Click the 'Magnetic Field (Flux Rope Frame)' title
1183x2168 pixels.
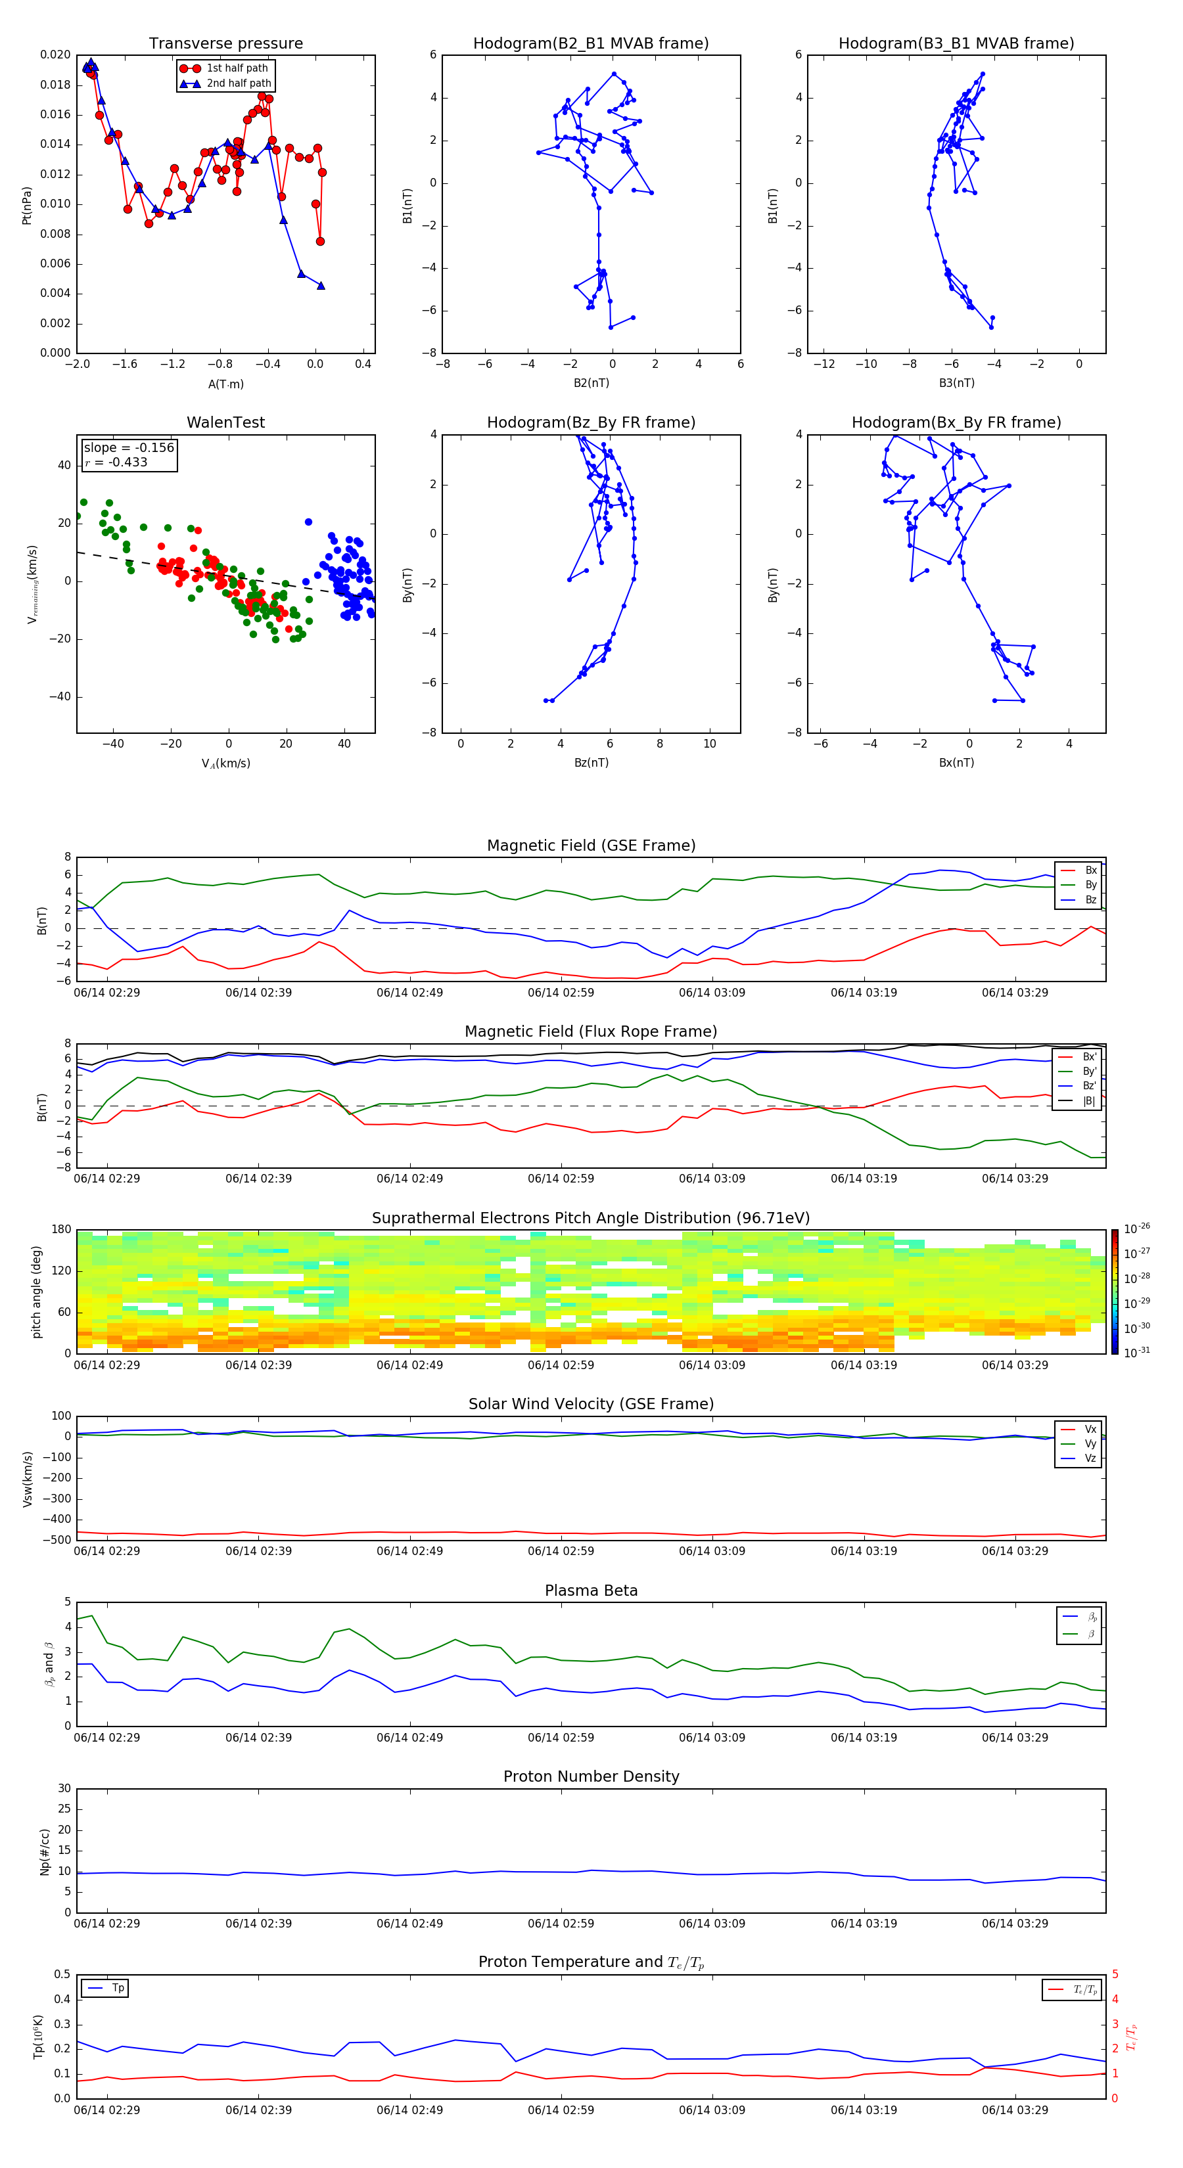pos(591,1032)
